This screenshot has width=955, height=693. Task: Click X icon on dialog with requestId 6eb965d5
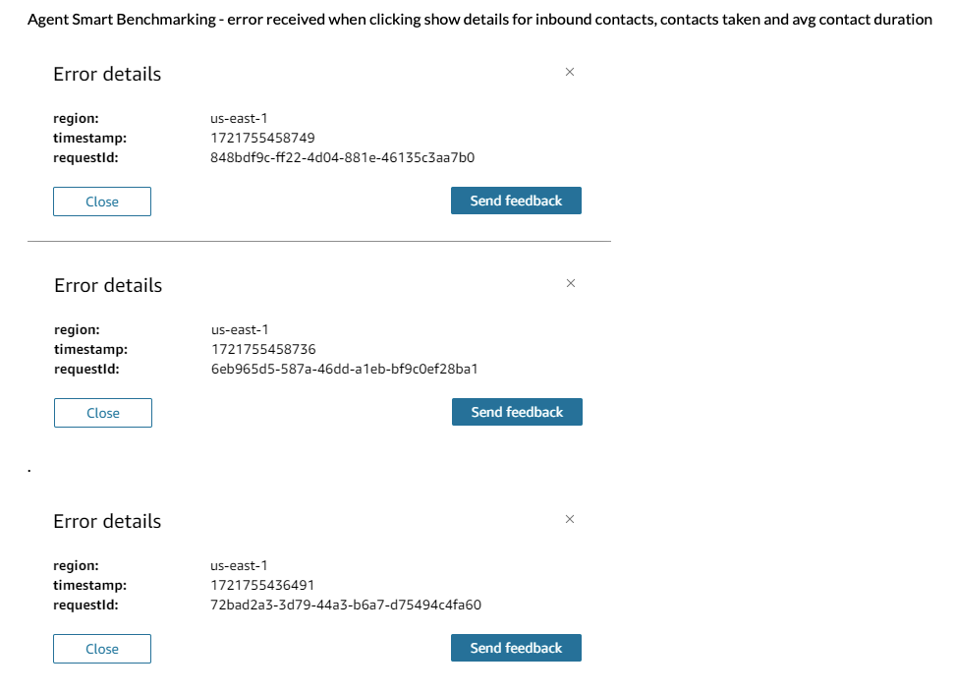[x=571, y=283]
